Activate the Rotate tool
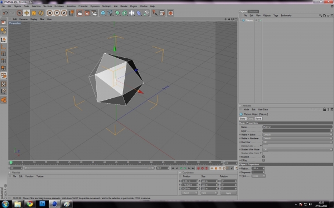This screenshot has width=334, height=208. pyautogui.click(x=41, y=13)
